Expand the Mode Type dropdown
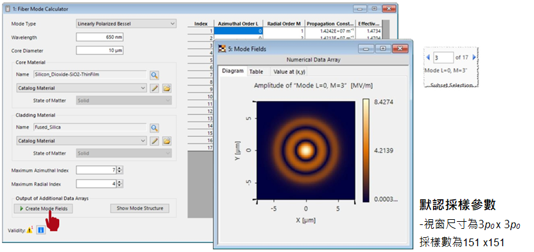 [x=126, y=24]
